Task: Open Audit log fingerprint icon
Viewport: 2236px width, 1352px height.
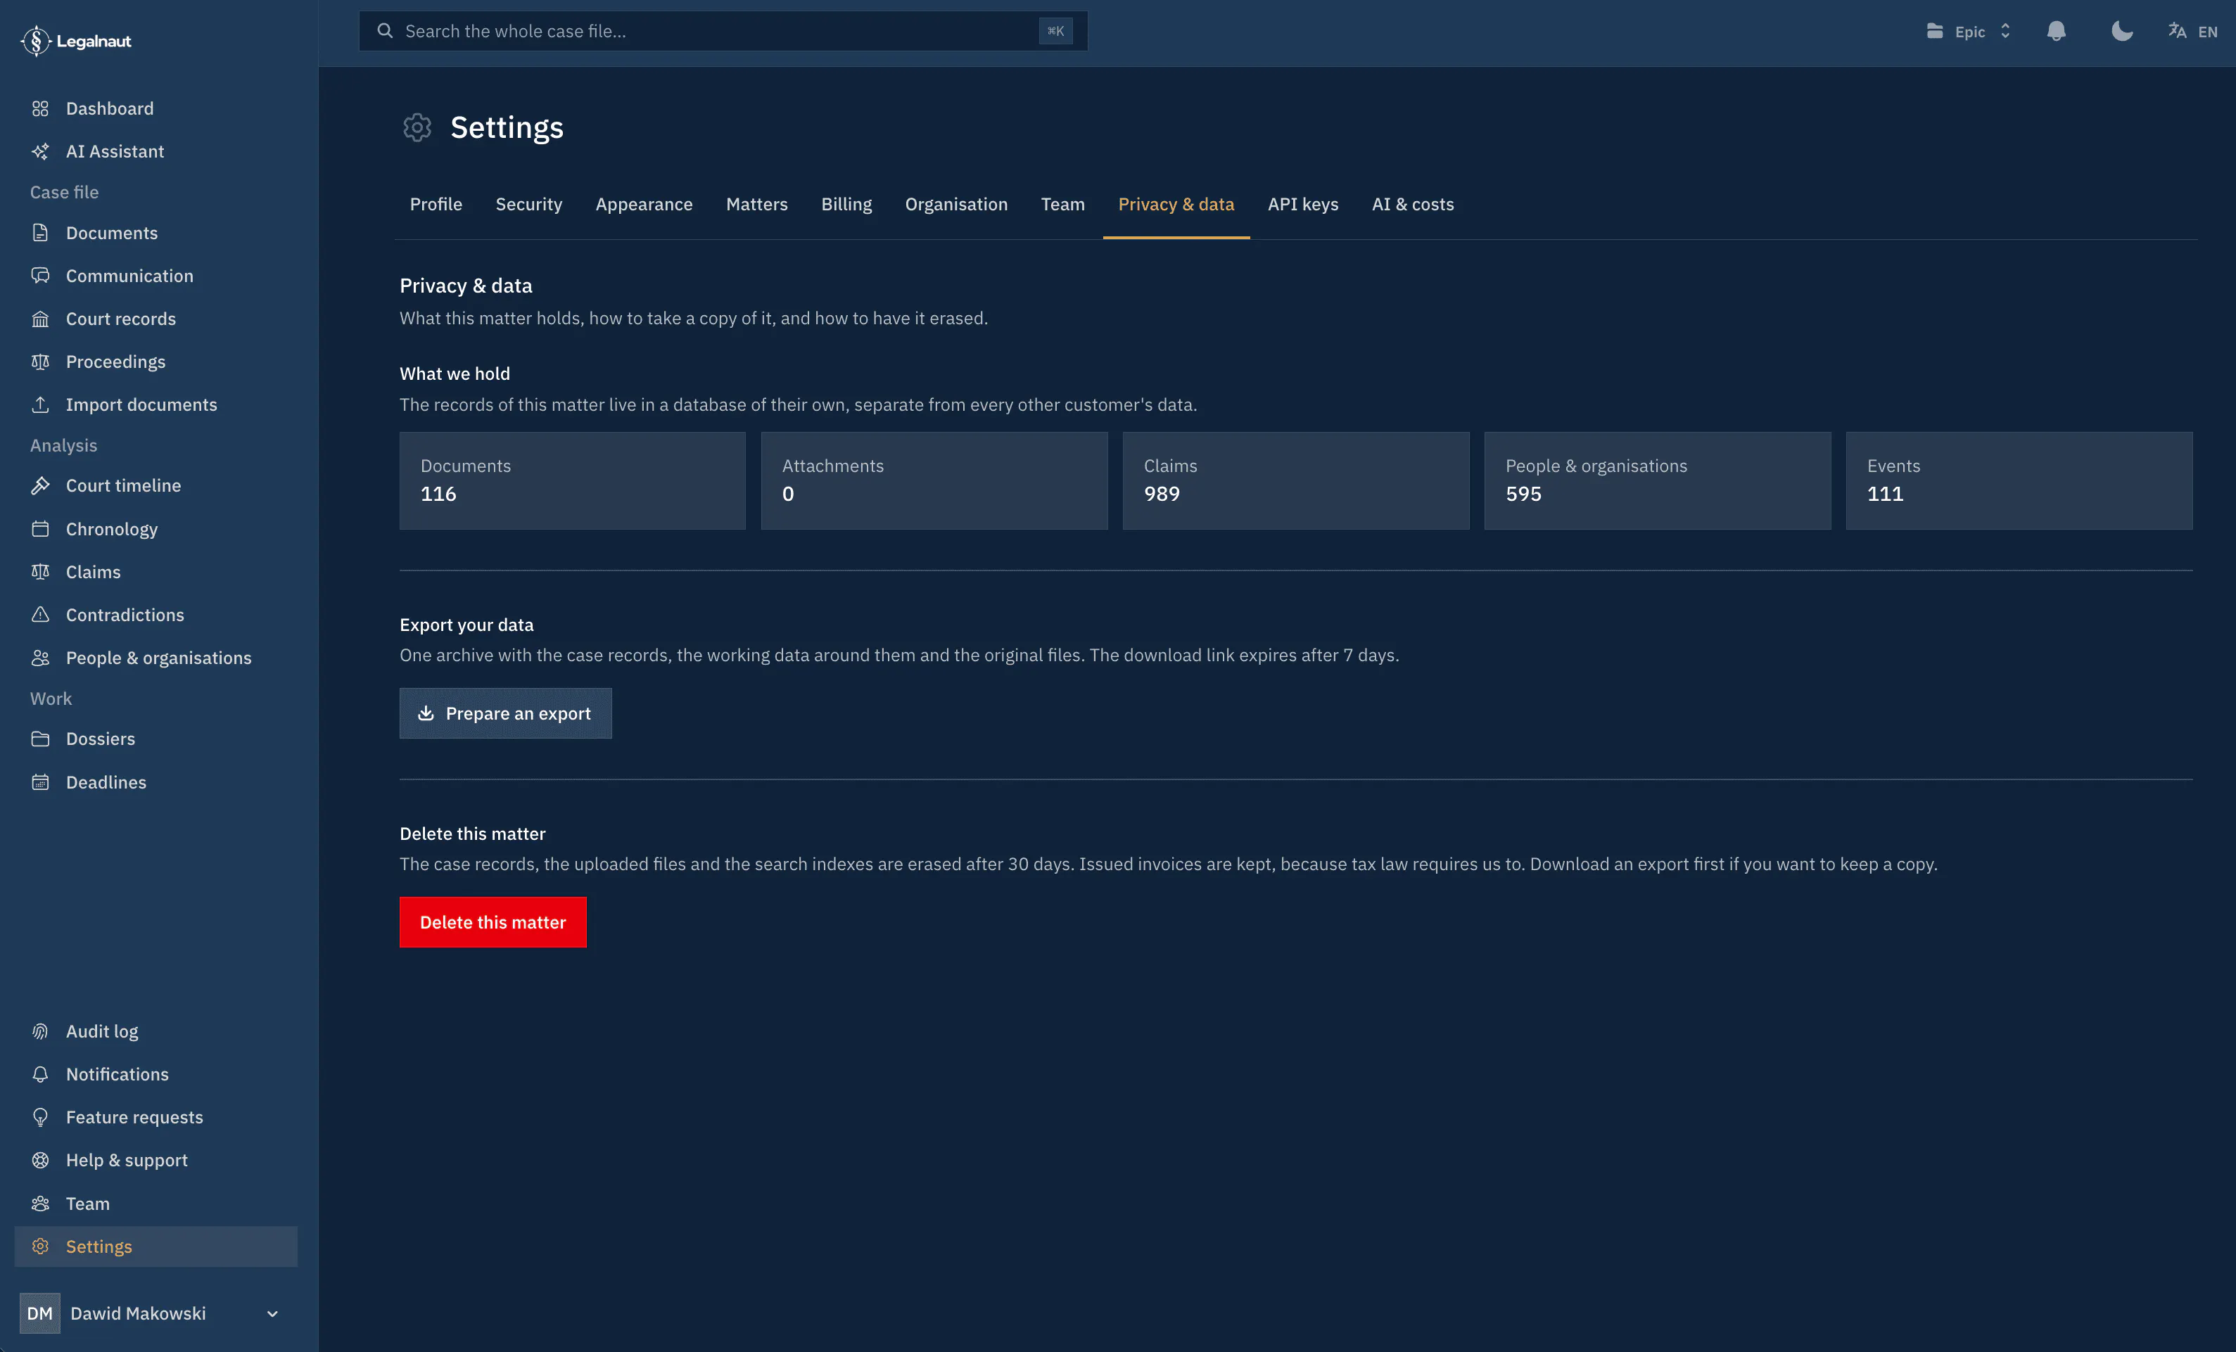Action: coord(40,1032)
